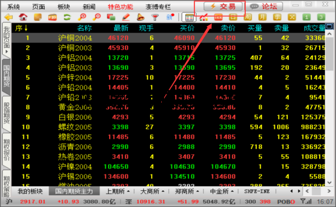Image resolution: width=336 pixels, height=207 pixels.
Task: Select the 我的板块 bottom tab
Action: coord(30,191)
